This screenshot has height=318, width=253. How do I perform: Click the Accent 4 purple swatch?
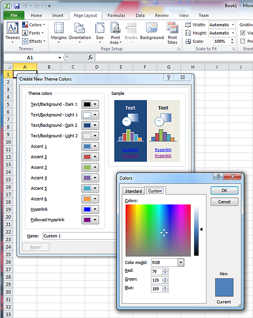click(87, 178)
